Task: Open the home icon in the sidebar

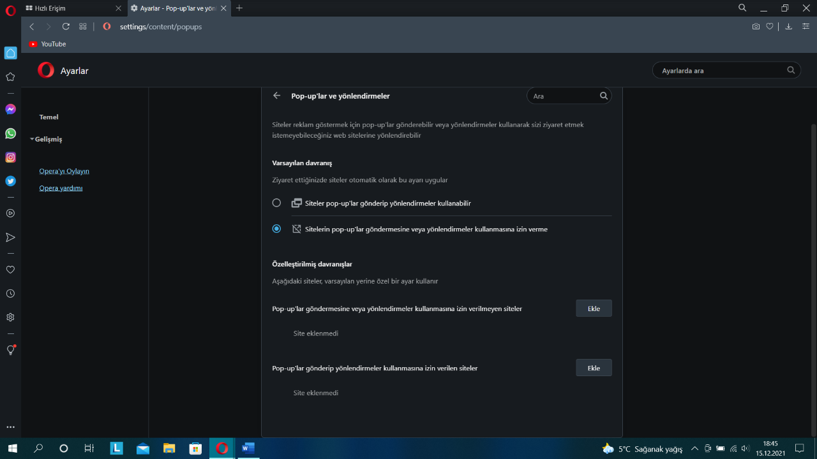Action: tap(10, 53)
